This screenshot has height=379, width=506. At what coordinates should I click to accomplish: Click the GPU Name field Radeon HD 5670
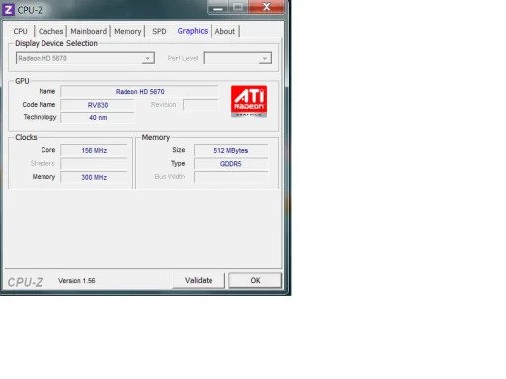139,92
